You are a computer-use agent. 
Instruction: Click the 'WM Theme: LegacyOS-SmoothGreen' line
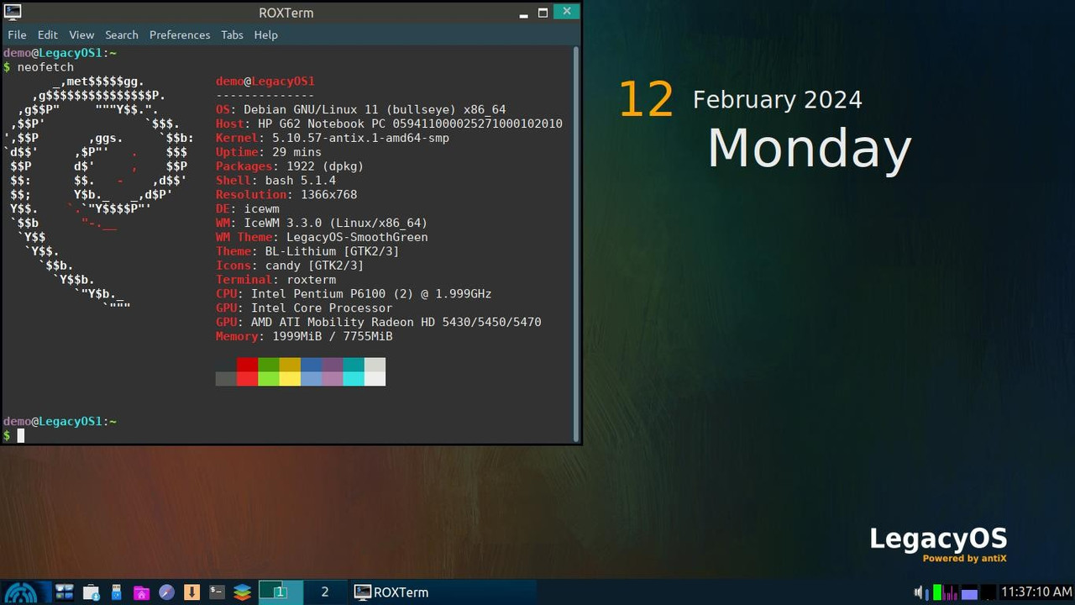[322, 237]
